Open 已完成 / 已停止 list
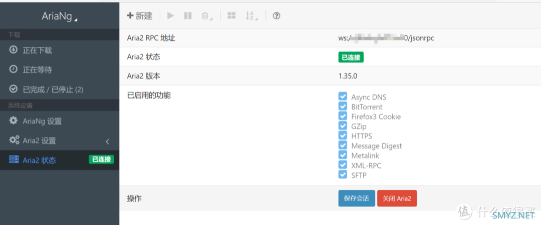Screen dimensions: 541x225 tap(53, 89)
